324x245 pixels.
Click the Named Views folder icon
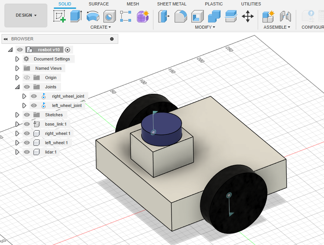click(x=27, y=68)
